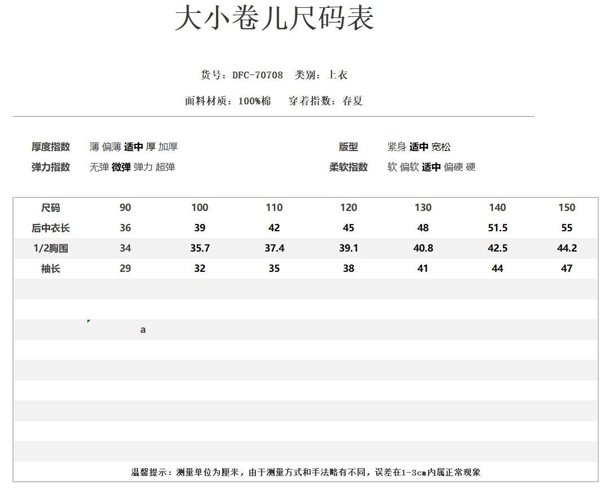
Task: Click the title 大小卷儿尺码表
Action: 274,18
